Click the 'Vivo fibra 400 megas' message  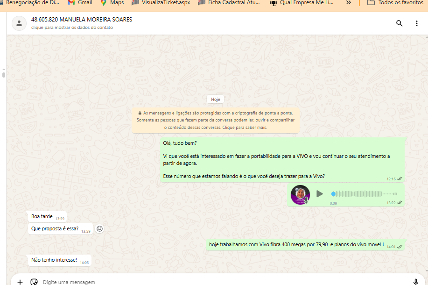tap(305, 244)
